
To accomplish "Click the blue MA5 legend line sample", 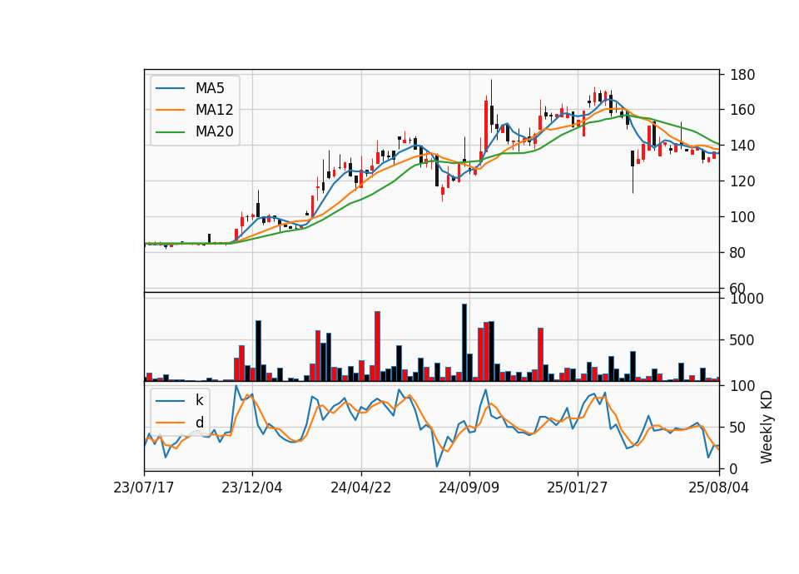I will tap(170, 89).
